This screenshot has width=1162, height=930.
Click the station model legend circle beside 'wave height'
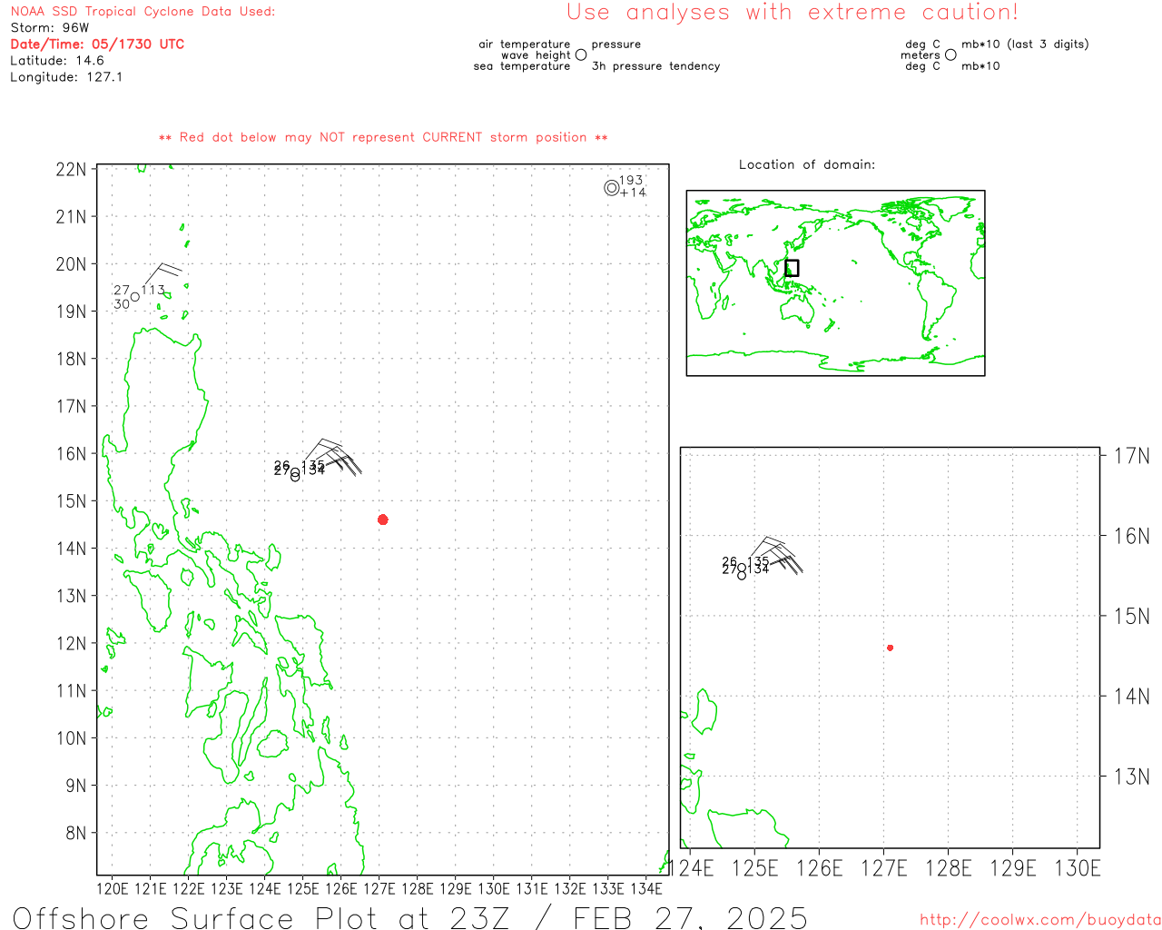[x=581, y=54]
